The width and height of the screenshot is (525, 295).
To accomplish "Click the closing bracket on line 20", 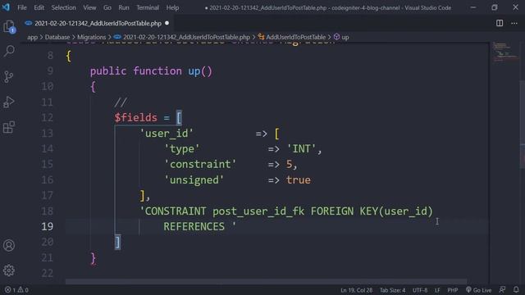I will tap(117, 243).
